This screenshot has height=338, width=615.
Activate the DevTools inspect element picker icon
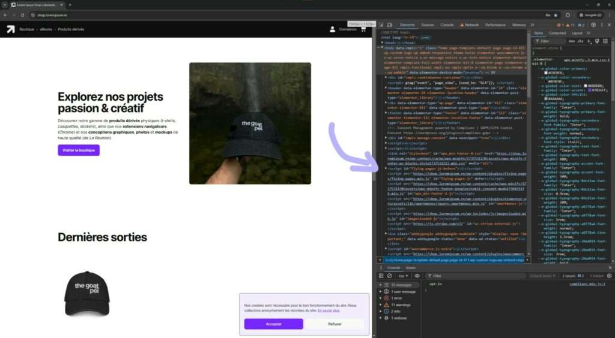381,25
